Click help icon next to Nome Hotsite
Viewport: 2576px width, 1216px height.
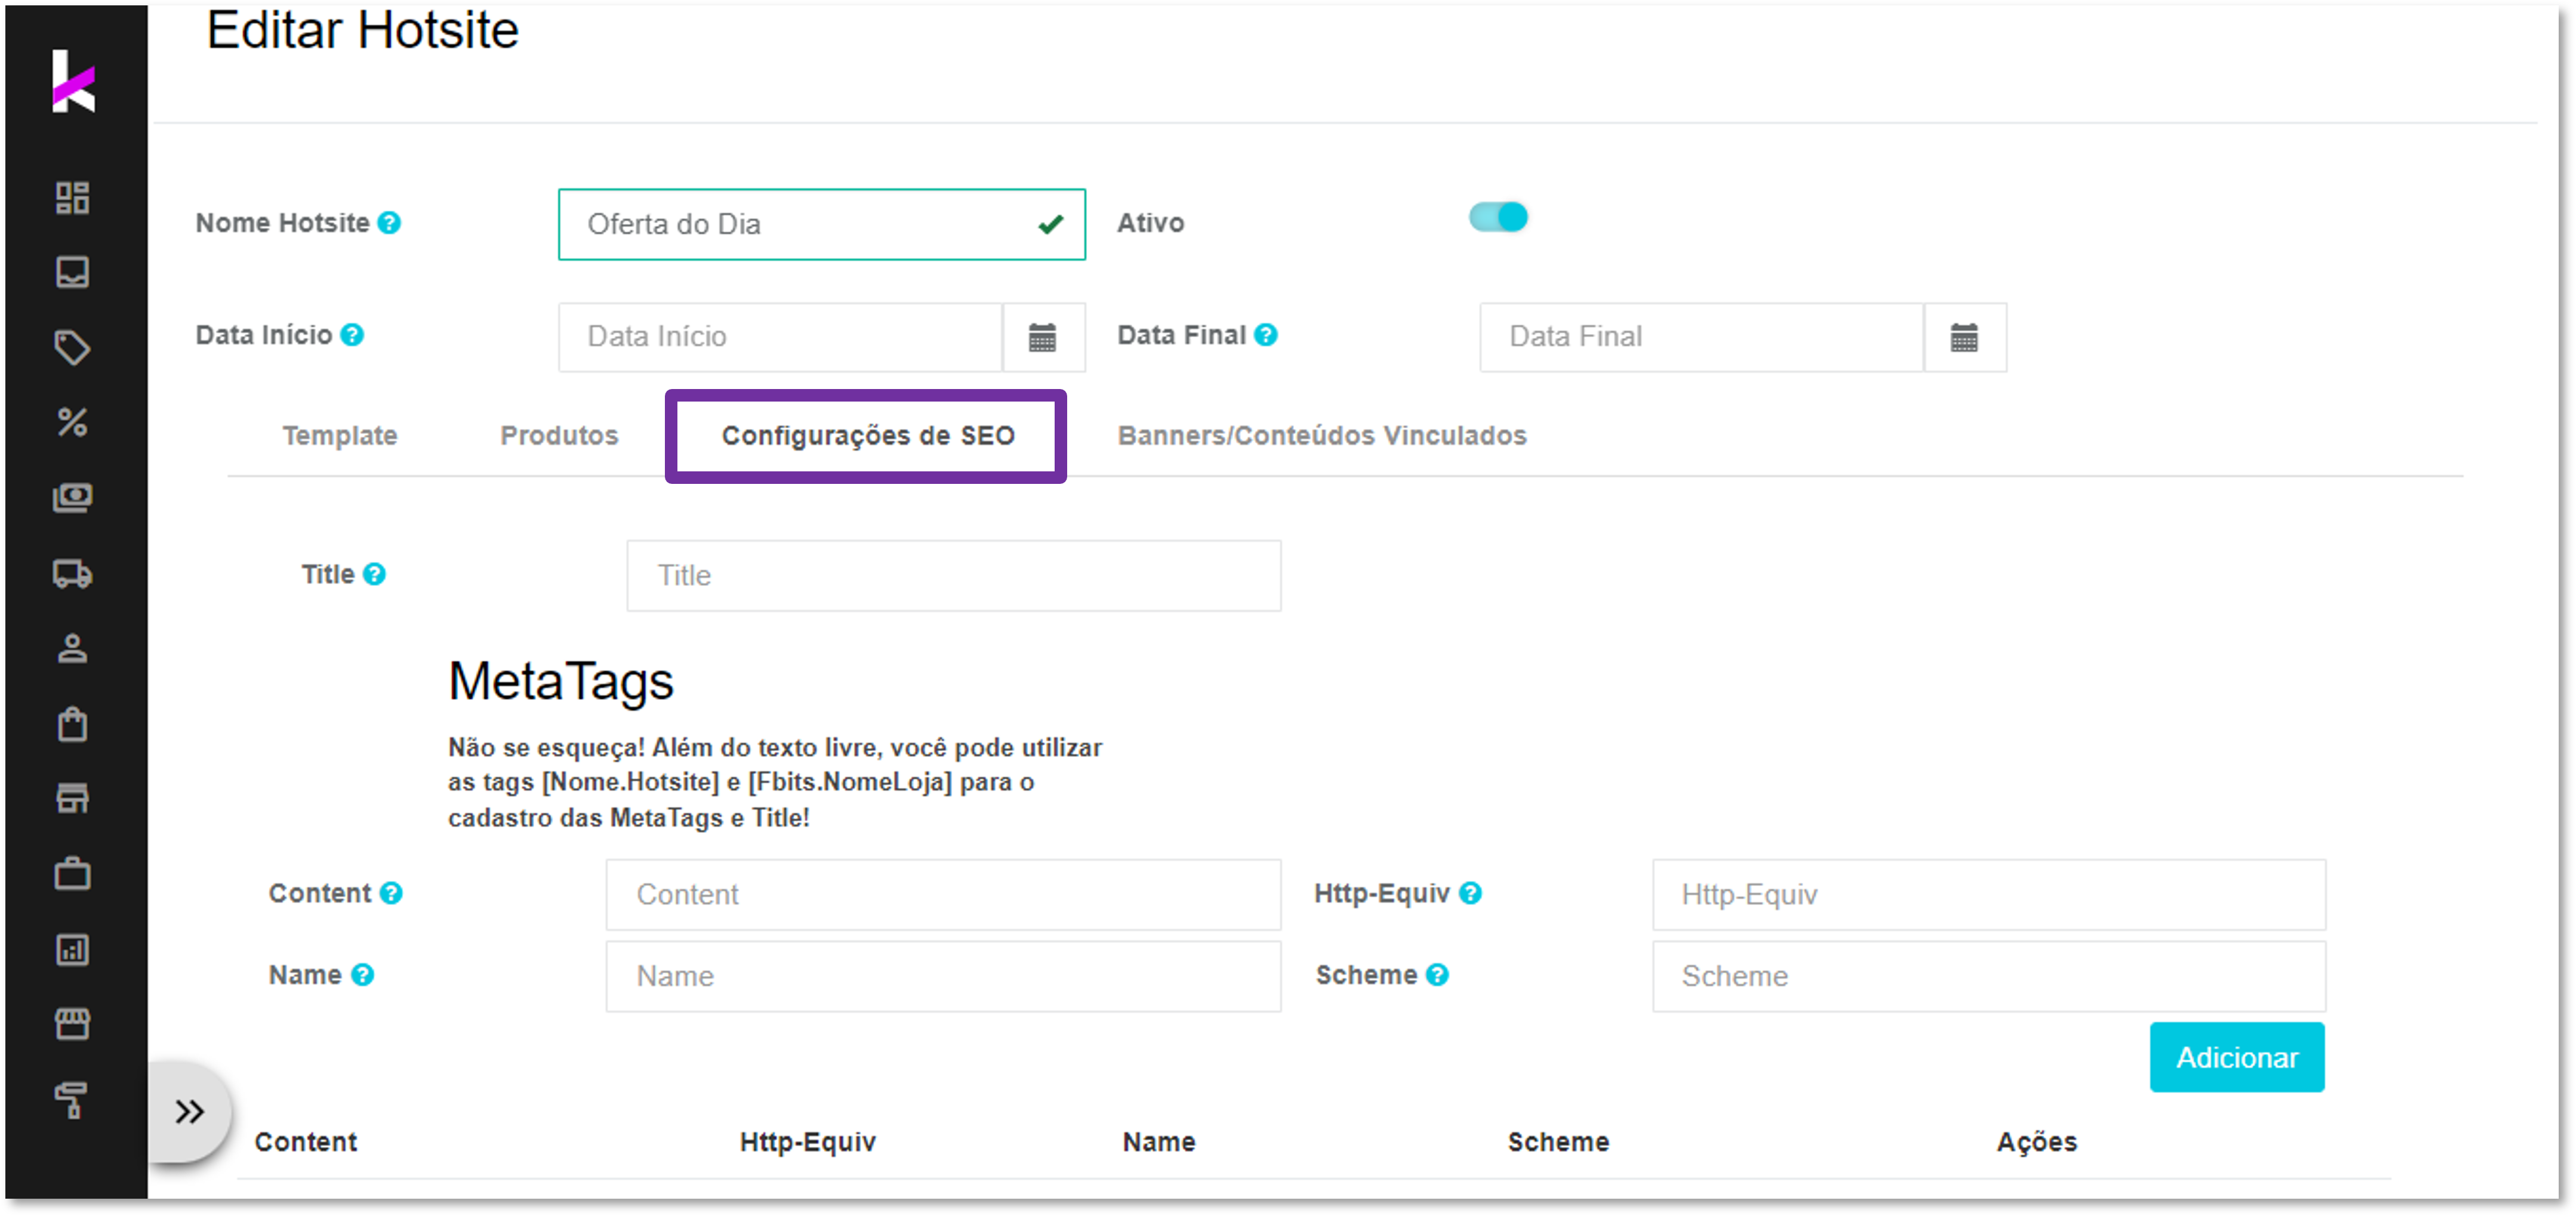pos(390,223)
